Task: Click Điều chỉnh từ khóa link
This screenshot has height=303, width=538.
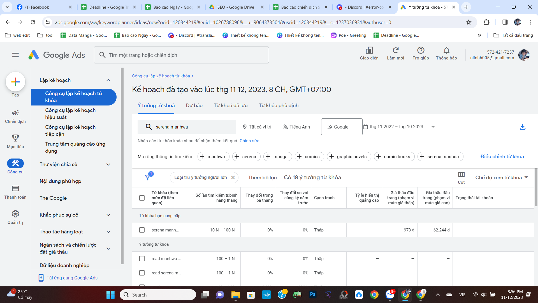Action: 502,157
